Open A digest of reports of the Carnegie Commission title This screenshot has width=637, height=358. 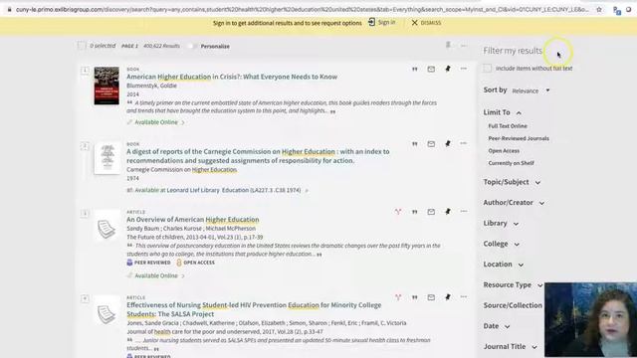coord(258,156)
